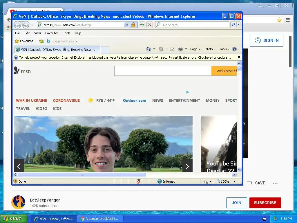This screenshot has width=297, height=223.
Task: Click the status bar shield warning icon
Action: [16, 181]
